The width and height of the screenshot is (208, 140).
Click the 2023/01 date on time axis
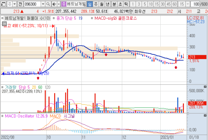tap(167, 137)
